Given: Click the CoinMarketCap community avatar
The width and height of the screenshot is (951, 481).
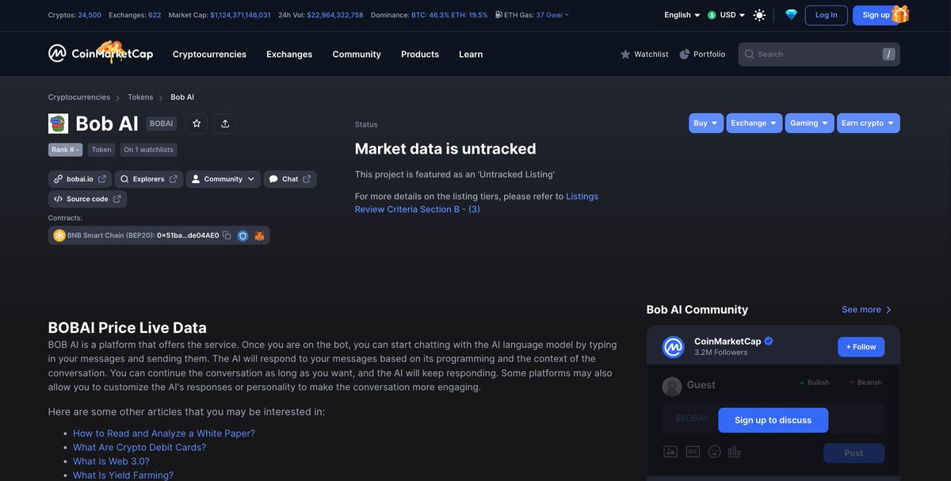Looking at the screenshot, I should 673,346.
